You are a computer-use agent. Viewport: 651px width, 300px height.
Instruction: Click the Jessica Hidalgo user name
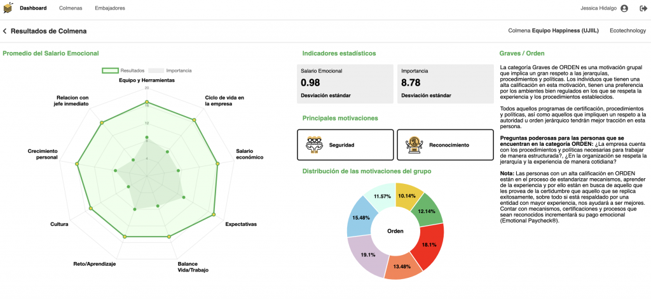point(598,8)
